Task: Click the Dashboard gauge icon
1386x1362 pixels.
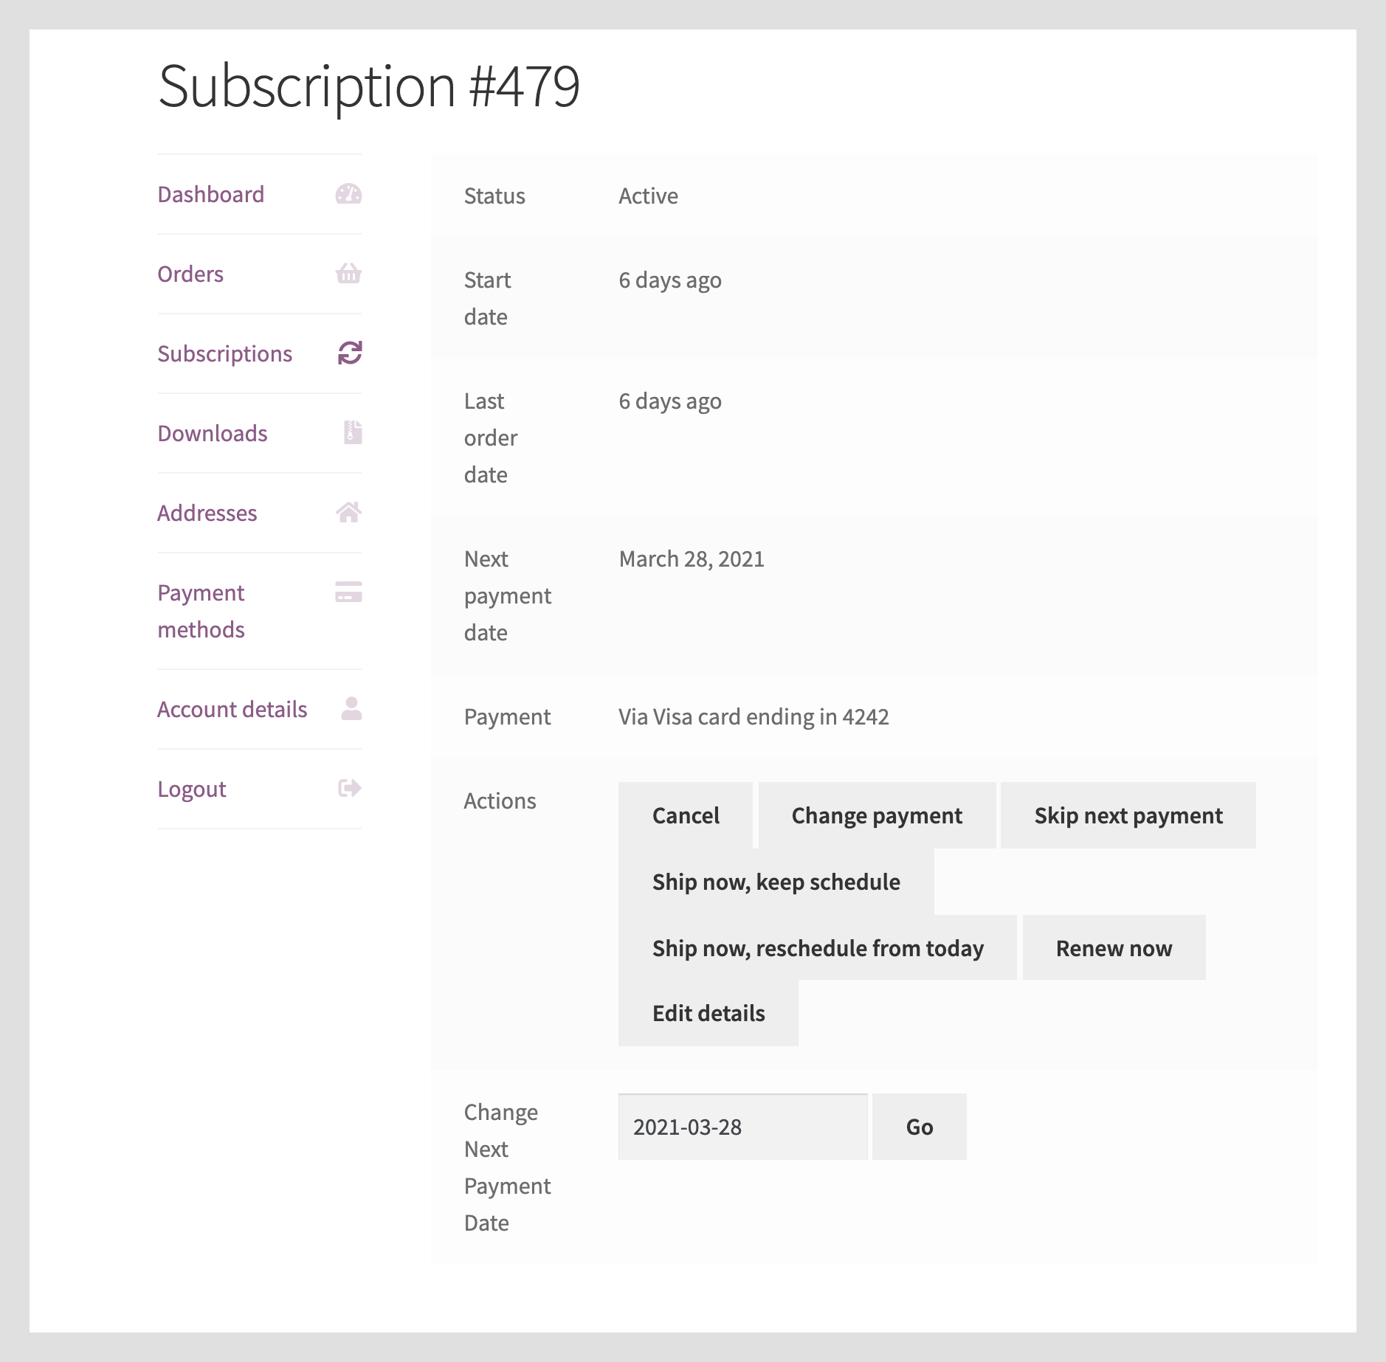Action: click(x=348, y=194)
